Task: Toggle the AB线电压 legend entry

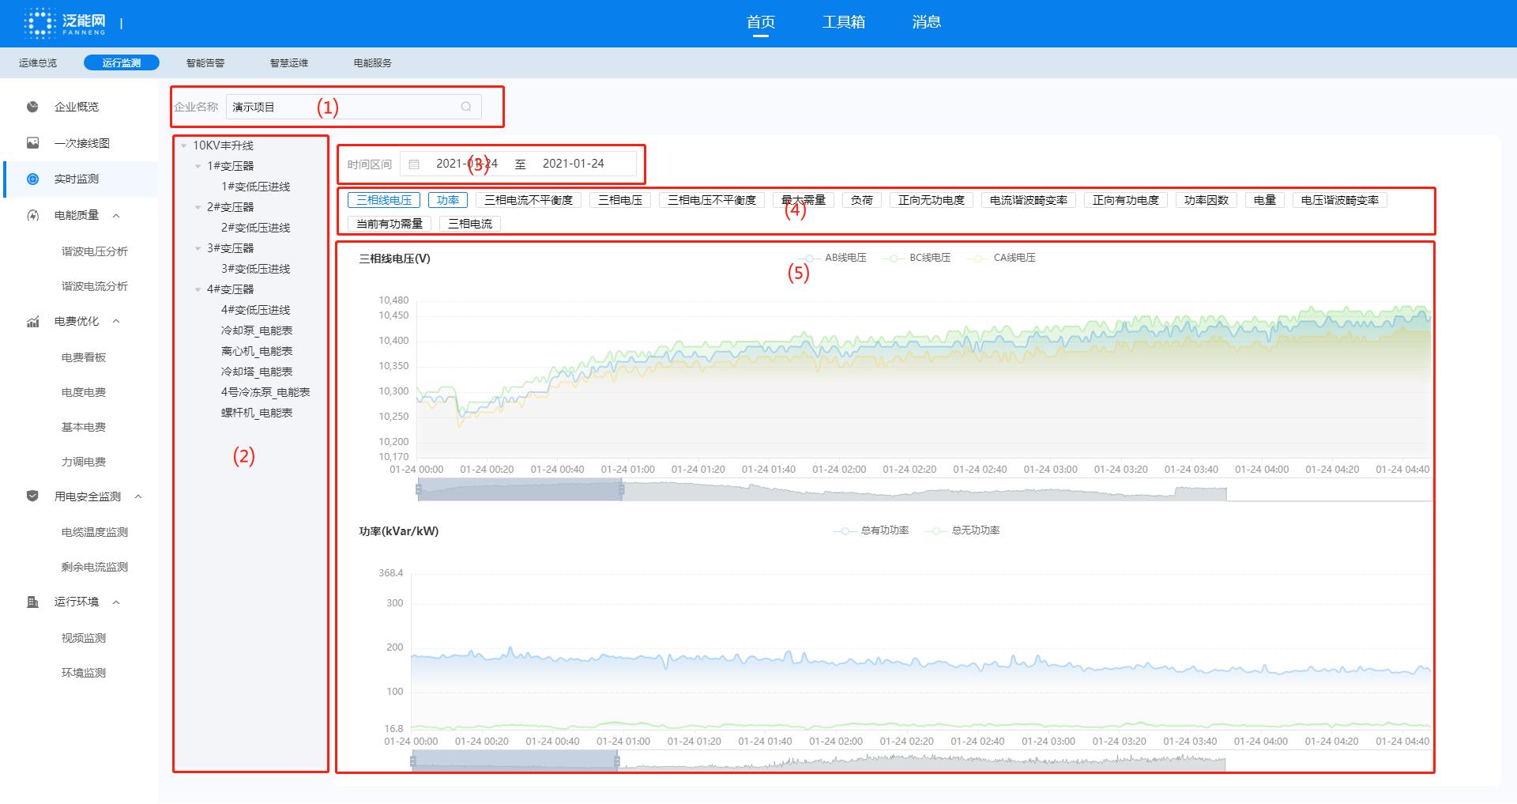Action: click(x=833, y=258)
